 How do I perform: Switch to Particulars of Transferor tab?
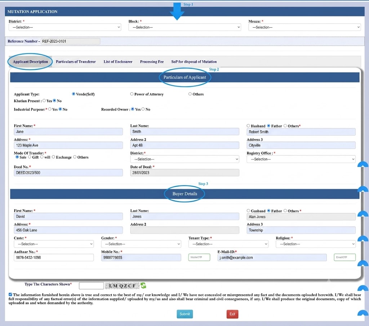click(76, 62)
